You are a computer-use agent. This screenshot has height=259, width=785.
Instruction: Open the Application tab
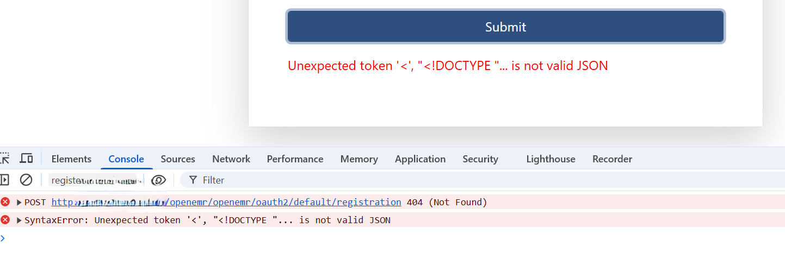[x=420, y=159]
